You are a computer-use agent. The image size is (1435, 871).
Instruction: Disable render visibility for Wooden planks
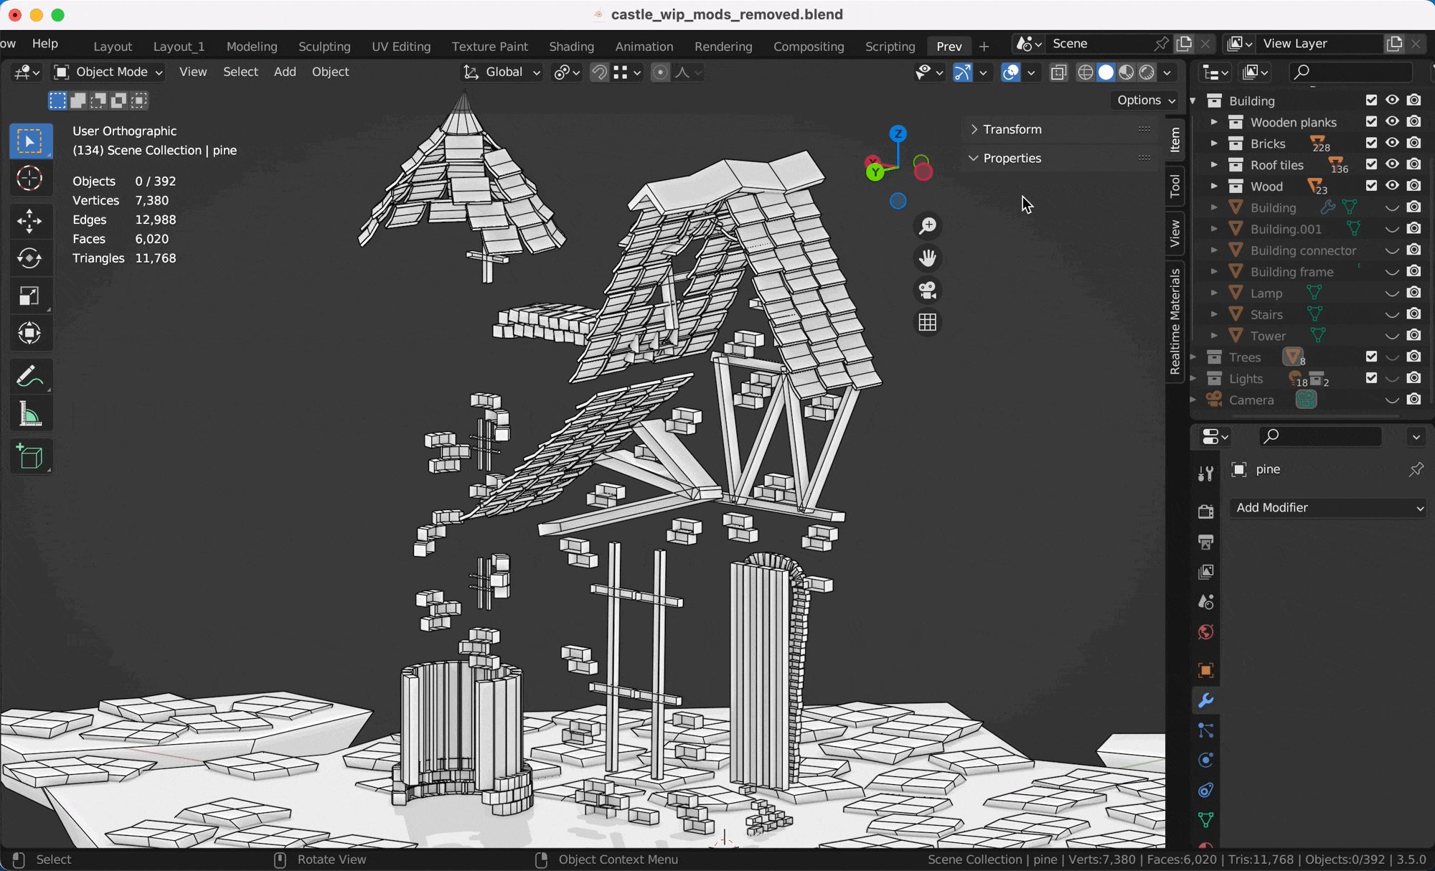point(1414,122)
